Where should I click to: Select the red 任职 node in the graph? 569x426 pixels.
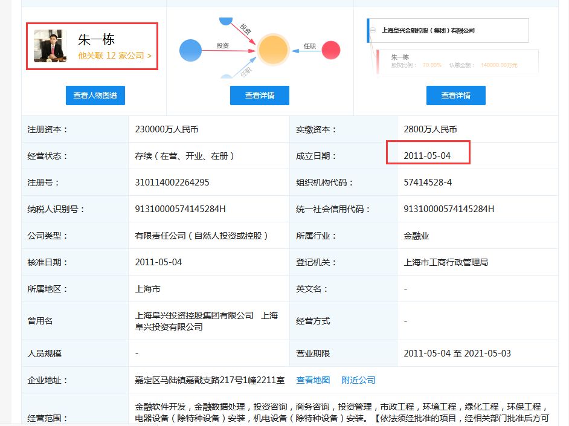330,50
